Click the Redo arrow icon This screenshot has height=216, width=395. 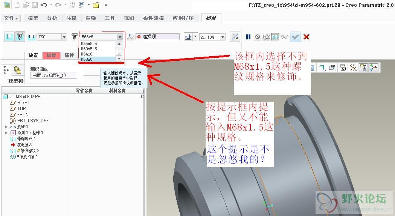[x=58, y=5]
